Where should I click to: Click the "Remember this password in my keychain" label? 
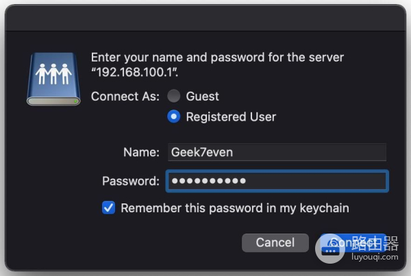tap(235, 208)
